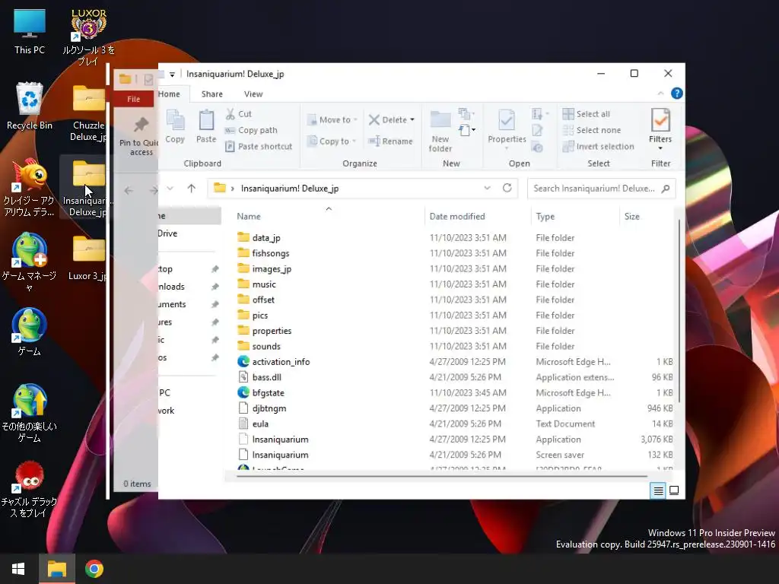Open the Help question mark icon
Image resolution: width=779 pixels, height=584 pixels.
click(676, 94)
